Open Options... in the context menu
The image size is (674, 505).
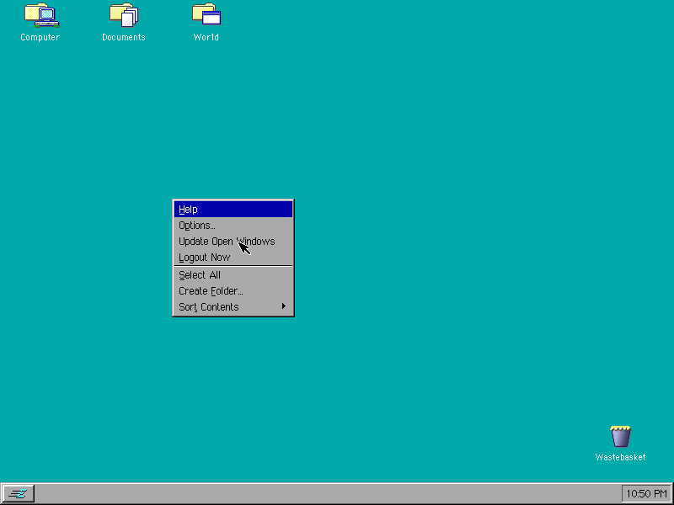tap(233, 226)
